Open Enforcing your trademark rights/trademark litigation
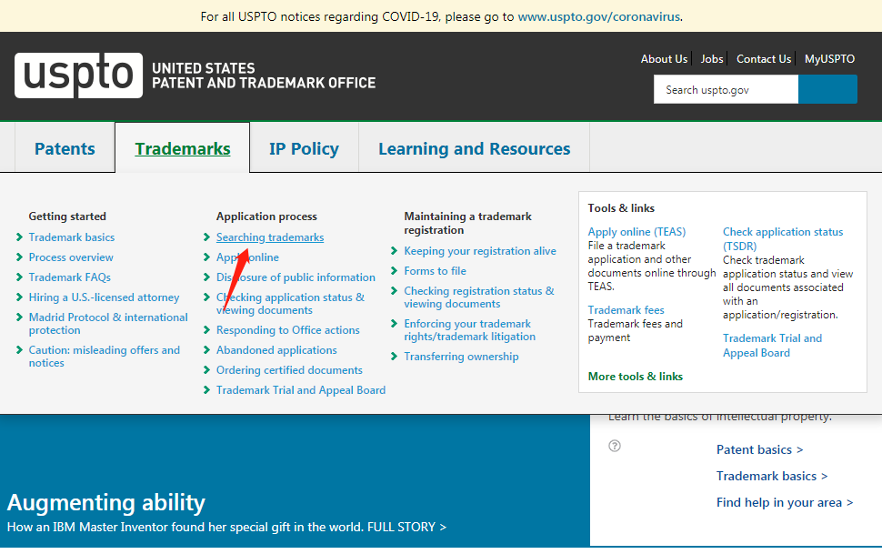The image size is (882, 554). pyautogui.click(x=470, y=330)
